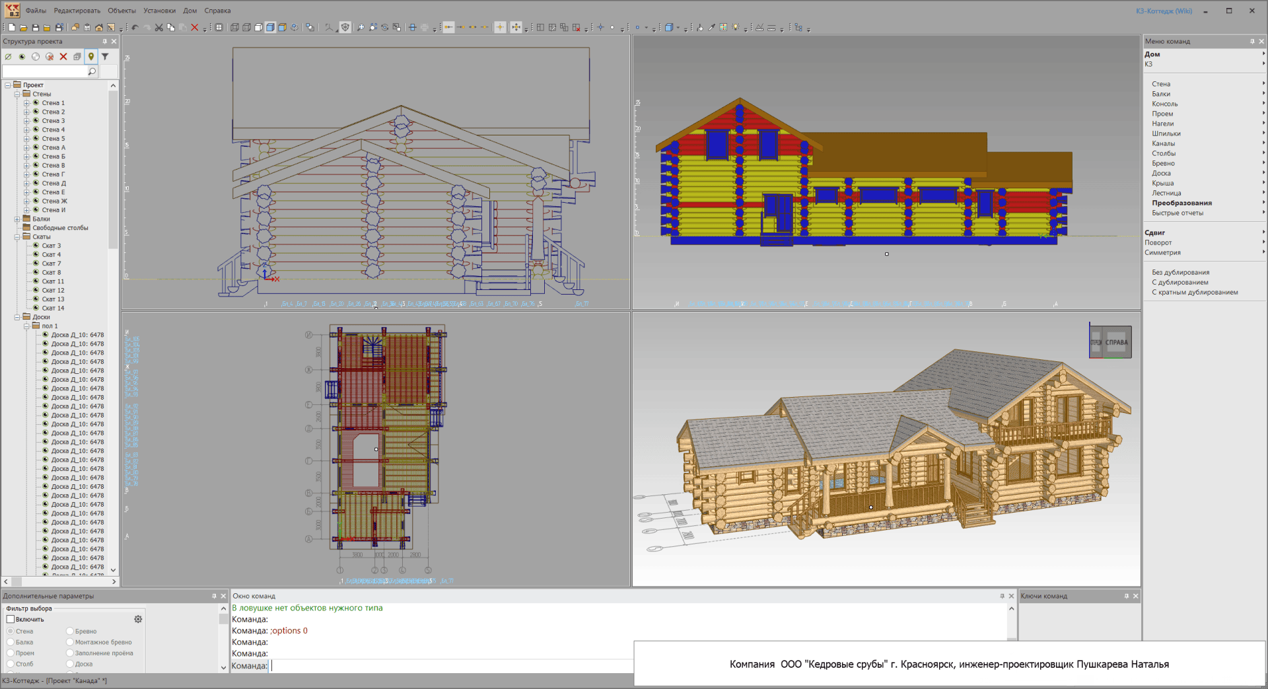Open the 'Установки' menu
This screenshot has height=689, width=1268.
[159, 11]
